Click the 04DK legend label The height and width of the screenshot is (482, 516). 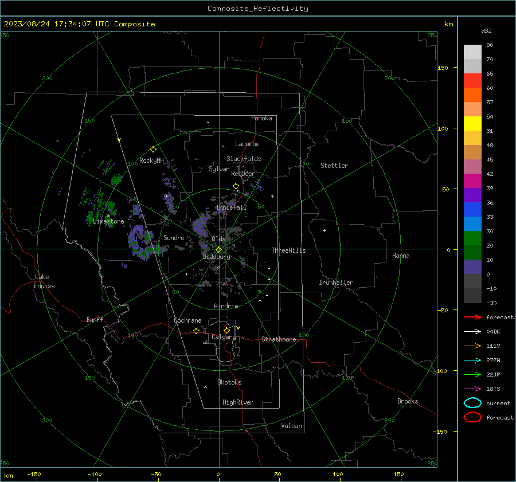(x=493, y=332)
